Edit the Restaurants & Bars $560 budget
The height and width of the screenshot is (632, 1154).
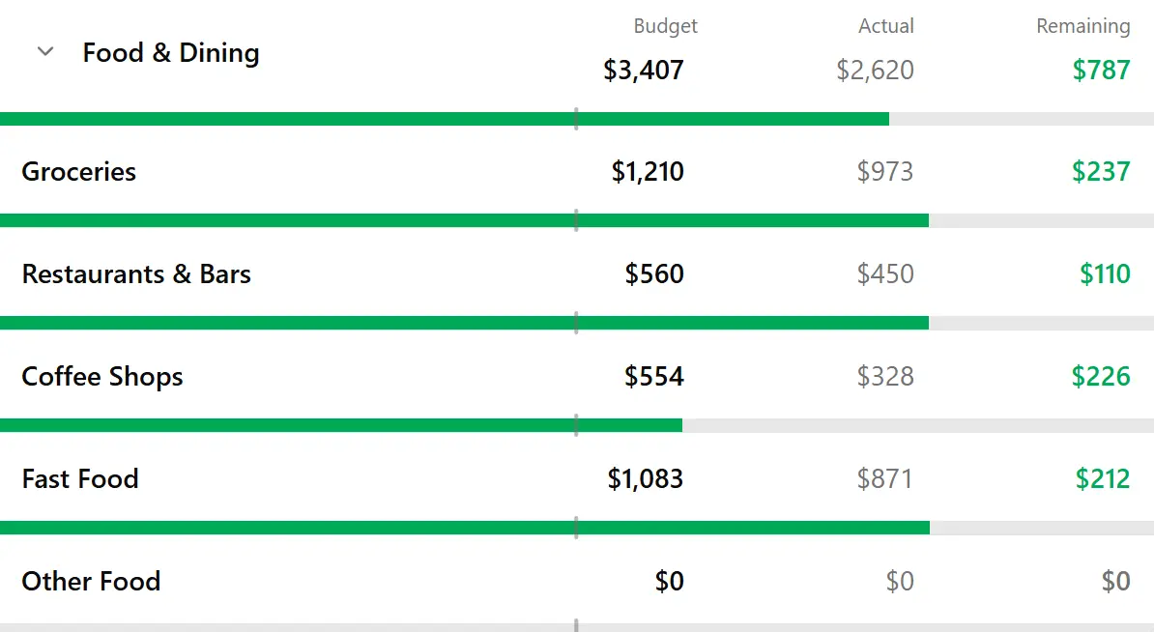(654, 273)
